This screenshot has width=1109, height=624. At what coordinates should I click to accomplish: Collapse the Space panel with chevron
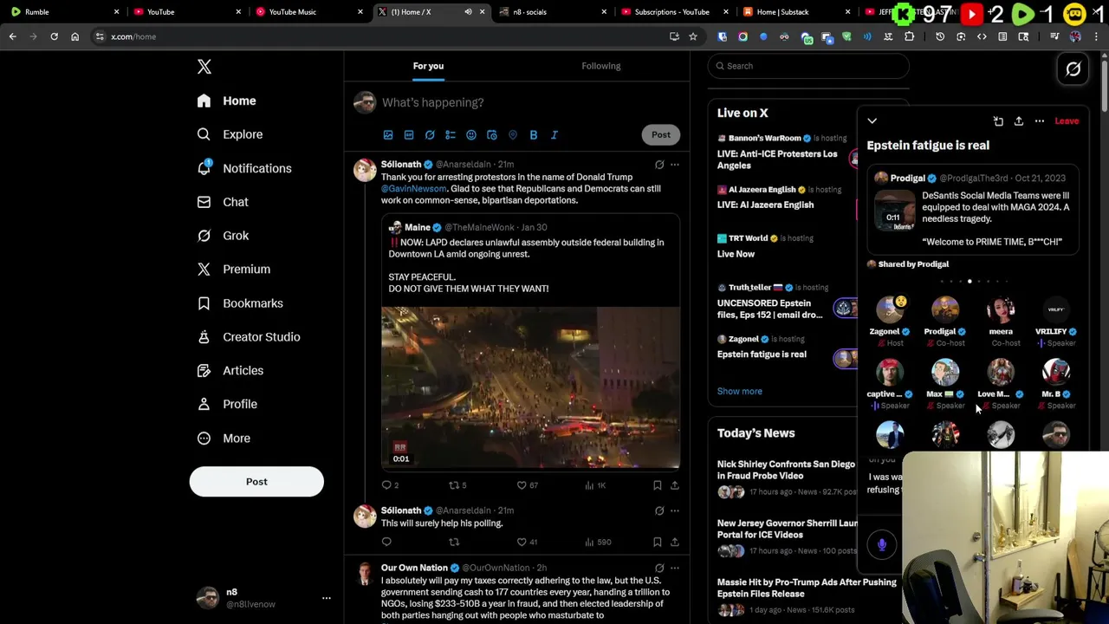click(x=872, y=121)
